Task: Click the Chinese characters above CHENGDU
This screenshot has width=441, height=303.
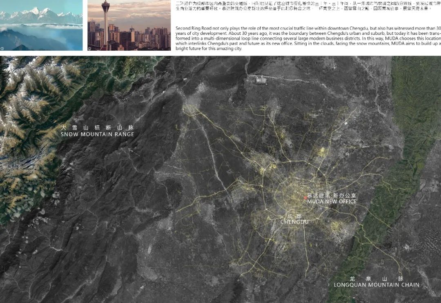Action: 294,216
